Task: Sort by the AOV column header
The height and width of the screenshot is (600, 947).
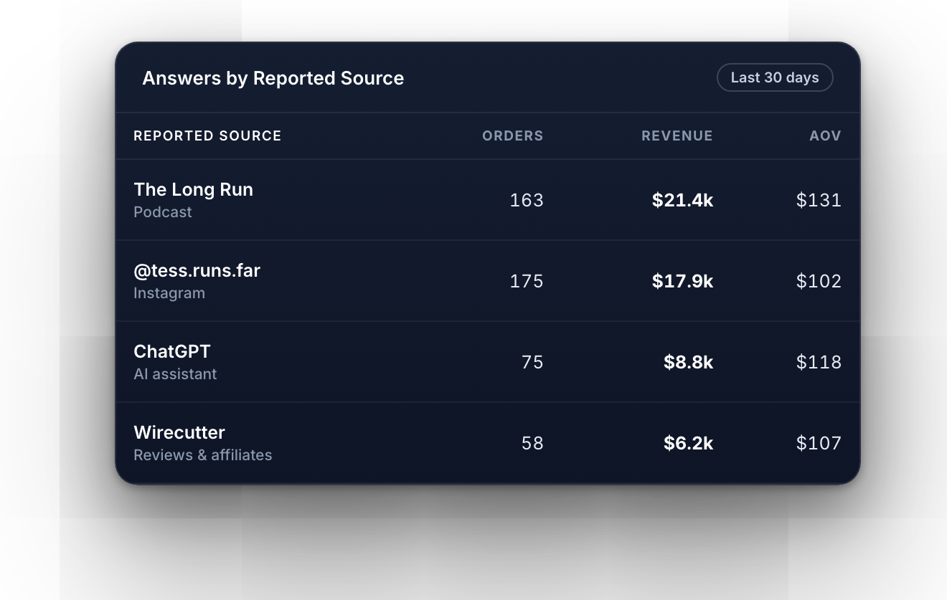Action: [825, 135]
